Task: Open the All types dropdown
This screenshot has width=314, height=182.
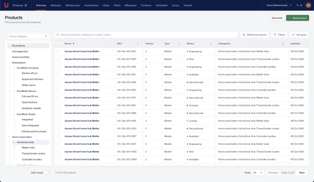Action: coord(299,35)
